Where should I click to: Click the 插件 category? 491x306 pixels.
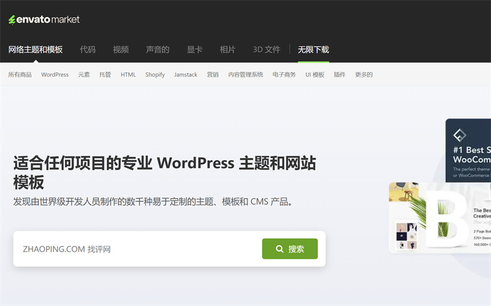click(339, 74)
